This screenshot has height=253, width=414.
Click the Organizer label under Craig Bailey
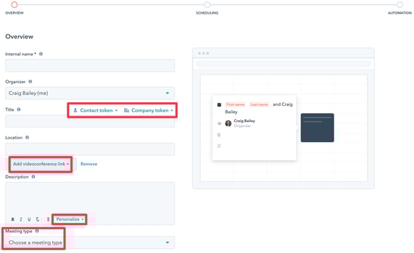tap(242, 126)
